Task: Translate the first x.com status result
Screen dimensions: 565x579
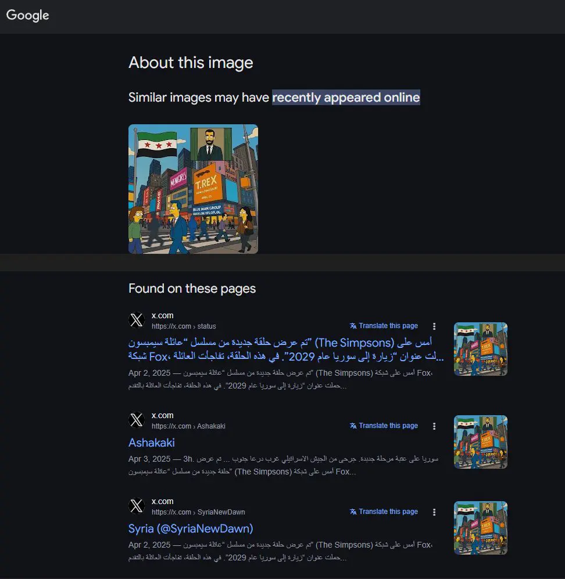Action: point(384,326)
